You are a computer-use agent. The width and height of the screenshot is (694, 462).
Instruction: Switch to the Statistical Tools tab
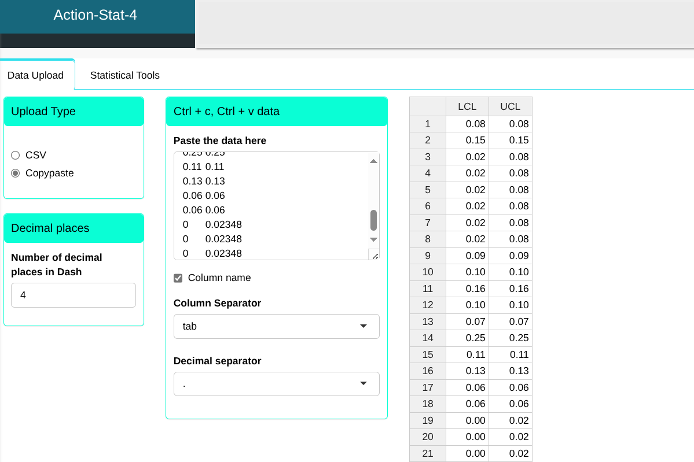point(124,75)
